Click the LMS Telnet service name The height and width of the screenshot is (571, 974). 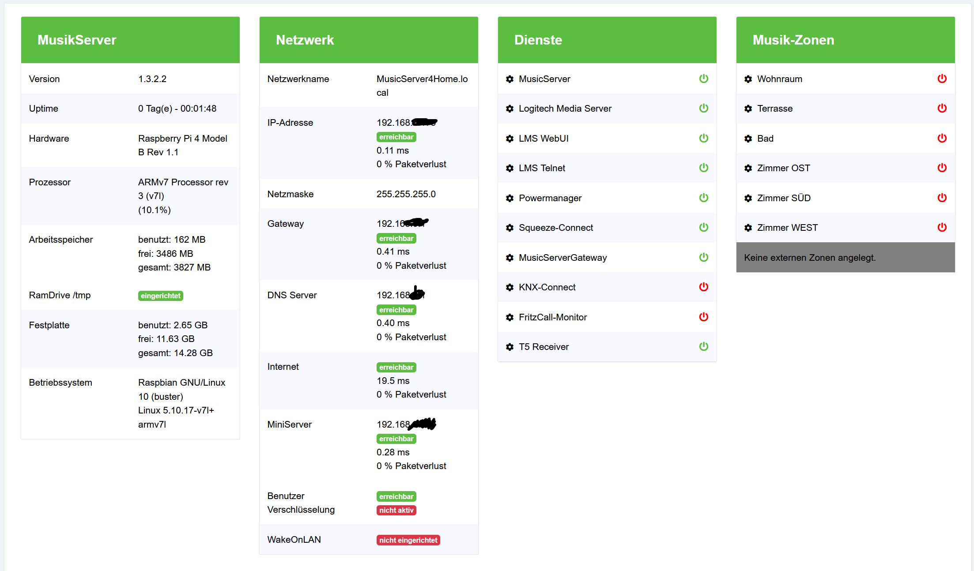(542, 168)
